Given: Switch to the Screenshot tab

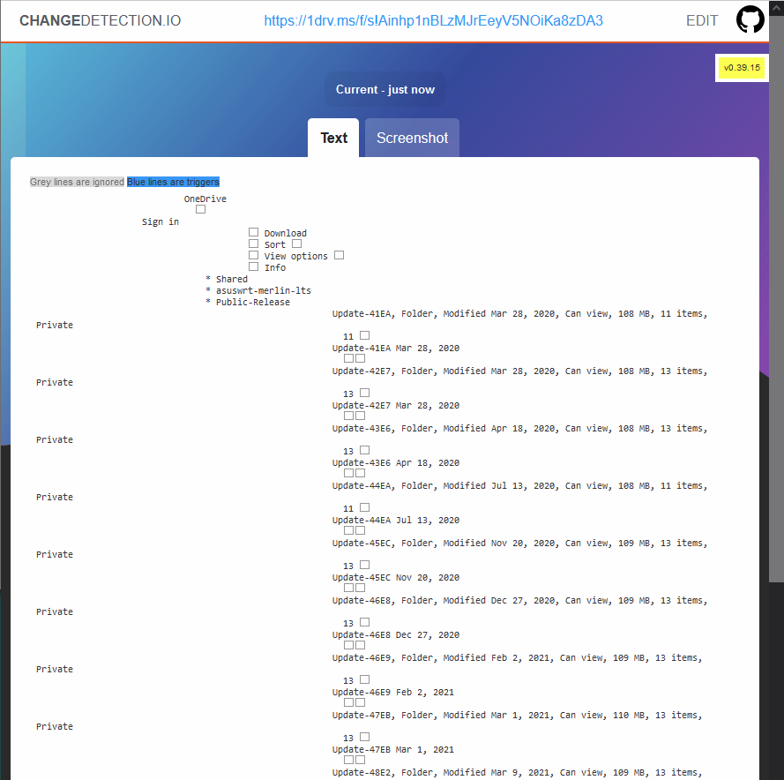Looking at the screenshot, I should click(x=412, y=138).
